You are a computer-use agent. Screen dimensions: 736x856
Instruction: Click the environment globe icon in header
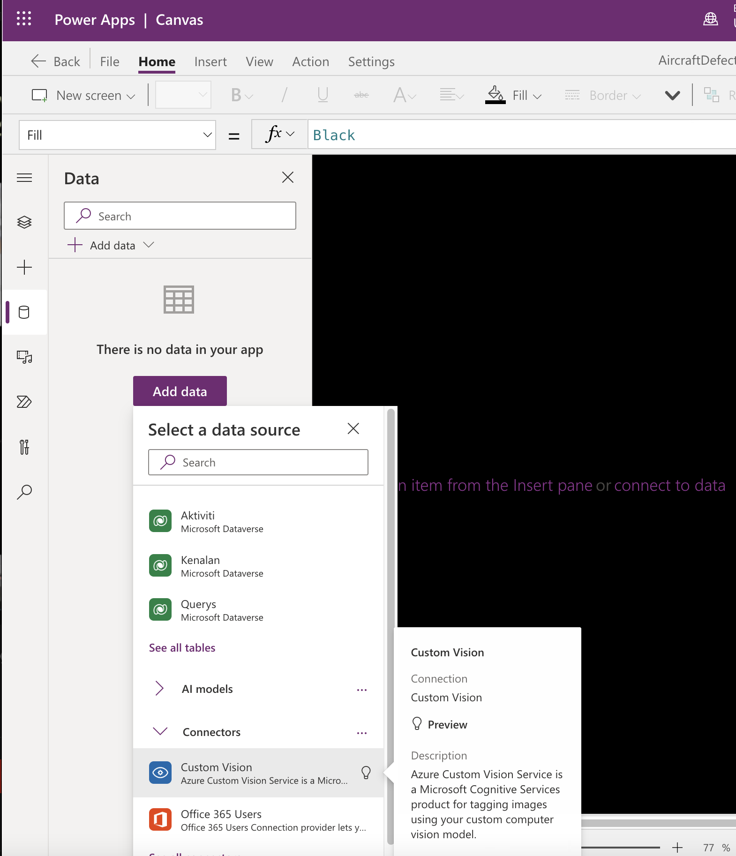pos(711,19)
